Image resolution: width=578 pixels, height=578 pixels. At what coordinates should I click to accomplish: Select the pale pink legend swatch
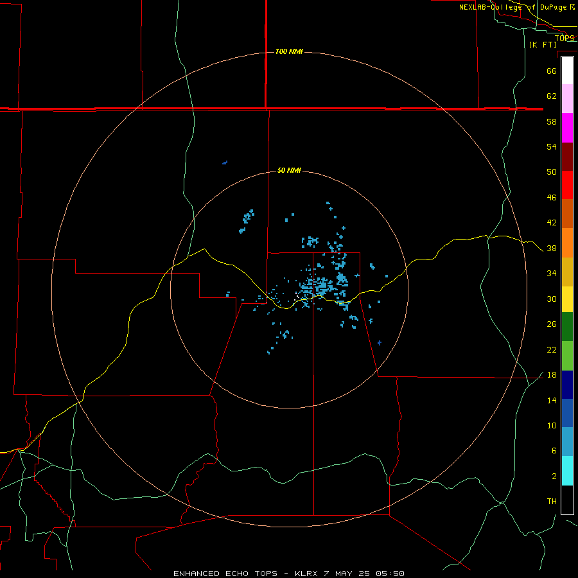567,99
